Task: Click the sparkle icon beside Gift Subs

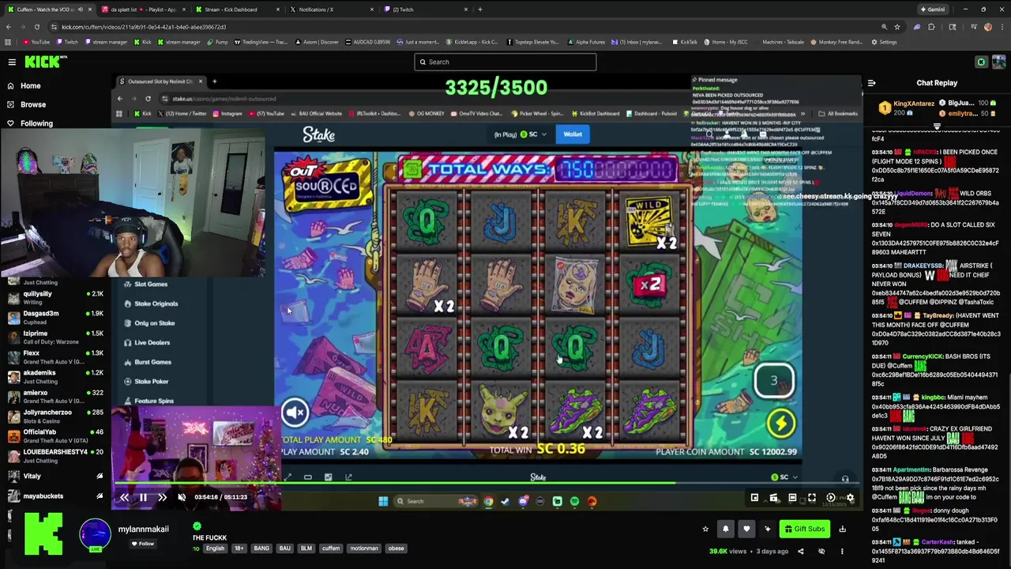Action: 767,529
